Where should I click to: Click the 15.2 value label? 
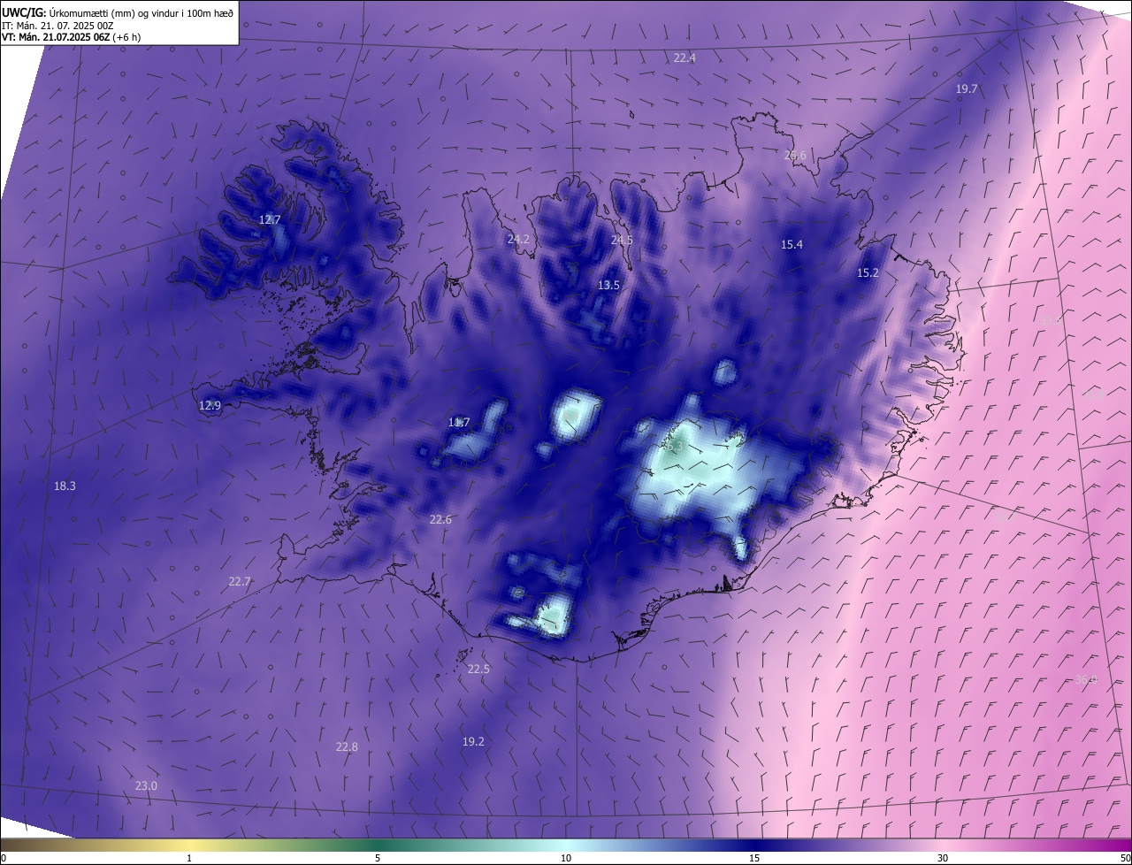pos(868,272)
